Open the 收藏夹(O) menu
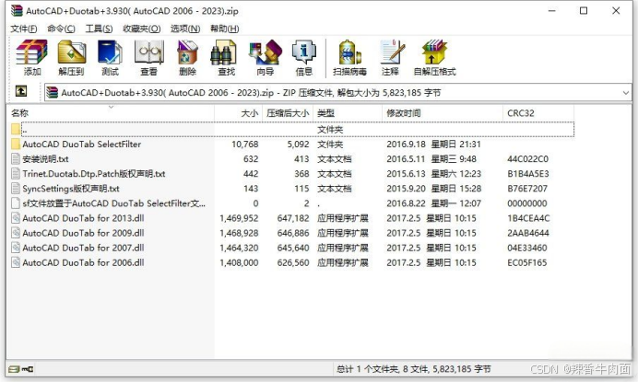638x382 pixels. pos(142,29)
